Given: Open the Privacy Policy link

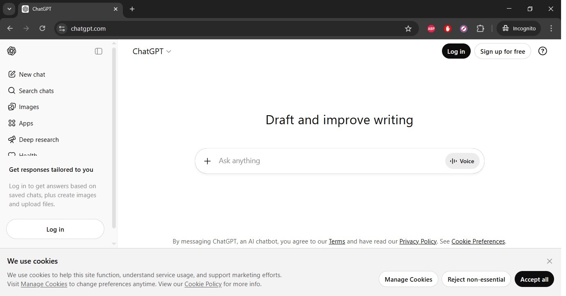Looking at the screenshot, I should click(418, 241).
